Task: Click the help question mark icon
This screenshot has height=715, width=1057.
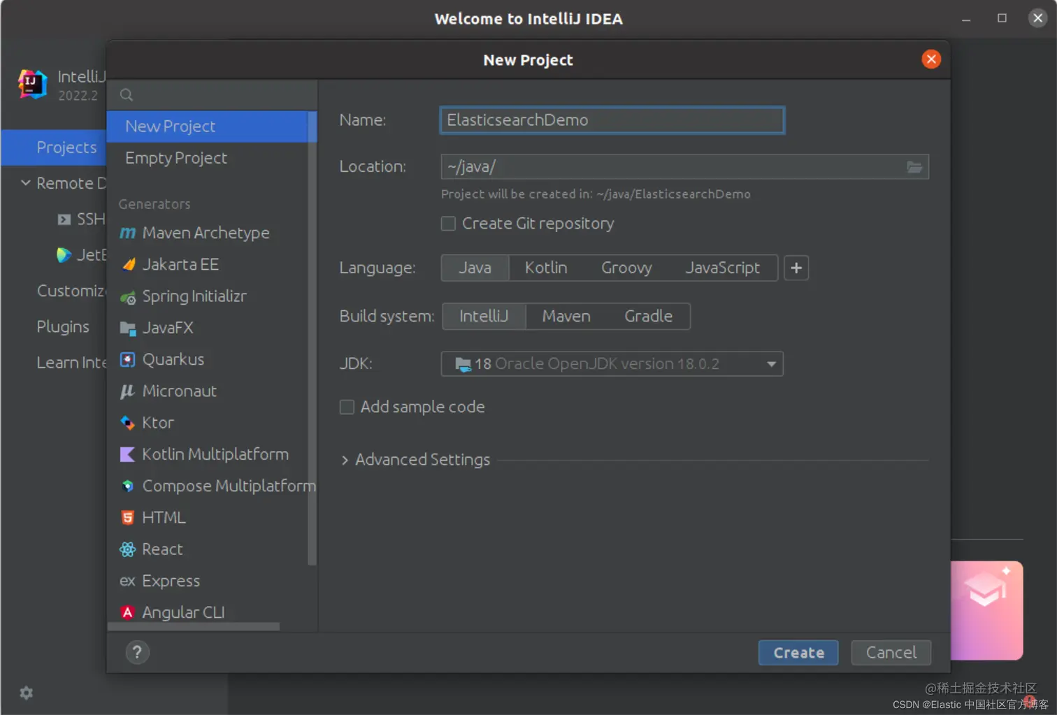Action: tap(137, 652)
